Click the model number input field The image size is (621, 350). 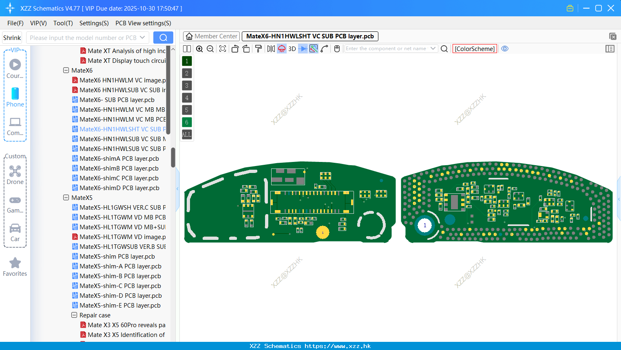pos(83,38)
